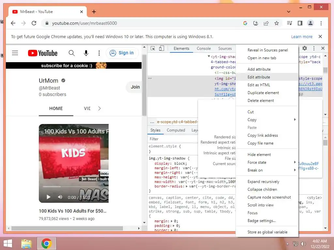This screenshot has height=250, width=334.
Task: Open File Explorer from taskbar
Action: [x=27, y=243]
